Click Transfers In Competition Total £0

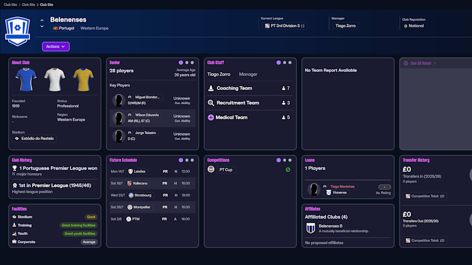[425, 196]
